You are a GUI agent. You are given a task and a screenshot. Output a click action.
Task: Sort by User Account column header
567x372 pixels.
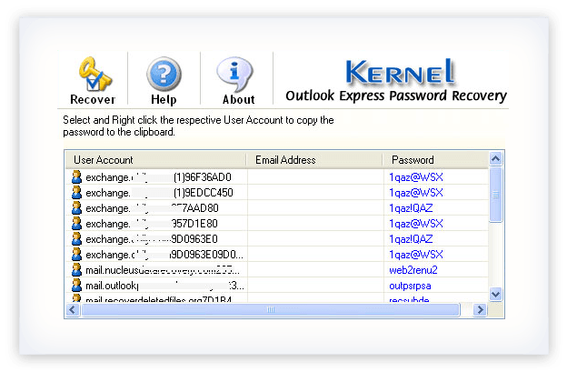coord(156,159)
